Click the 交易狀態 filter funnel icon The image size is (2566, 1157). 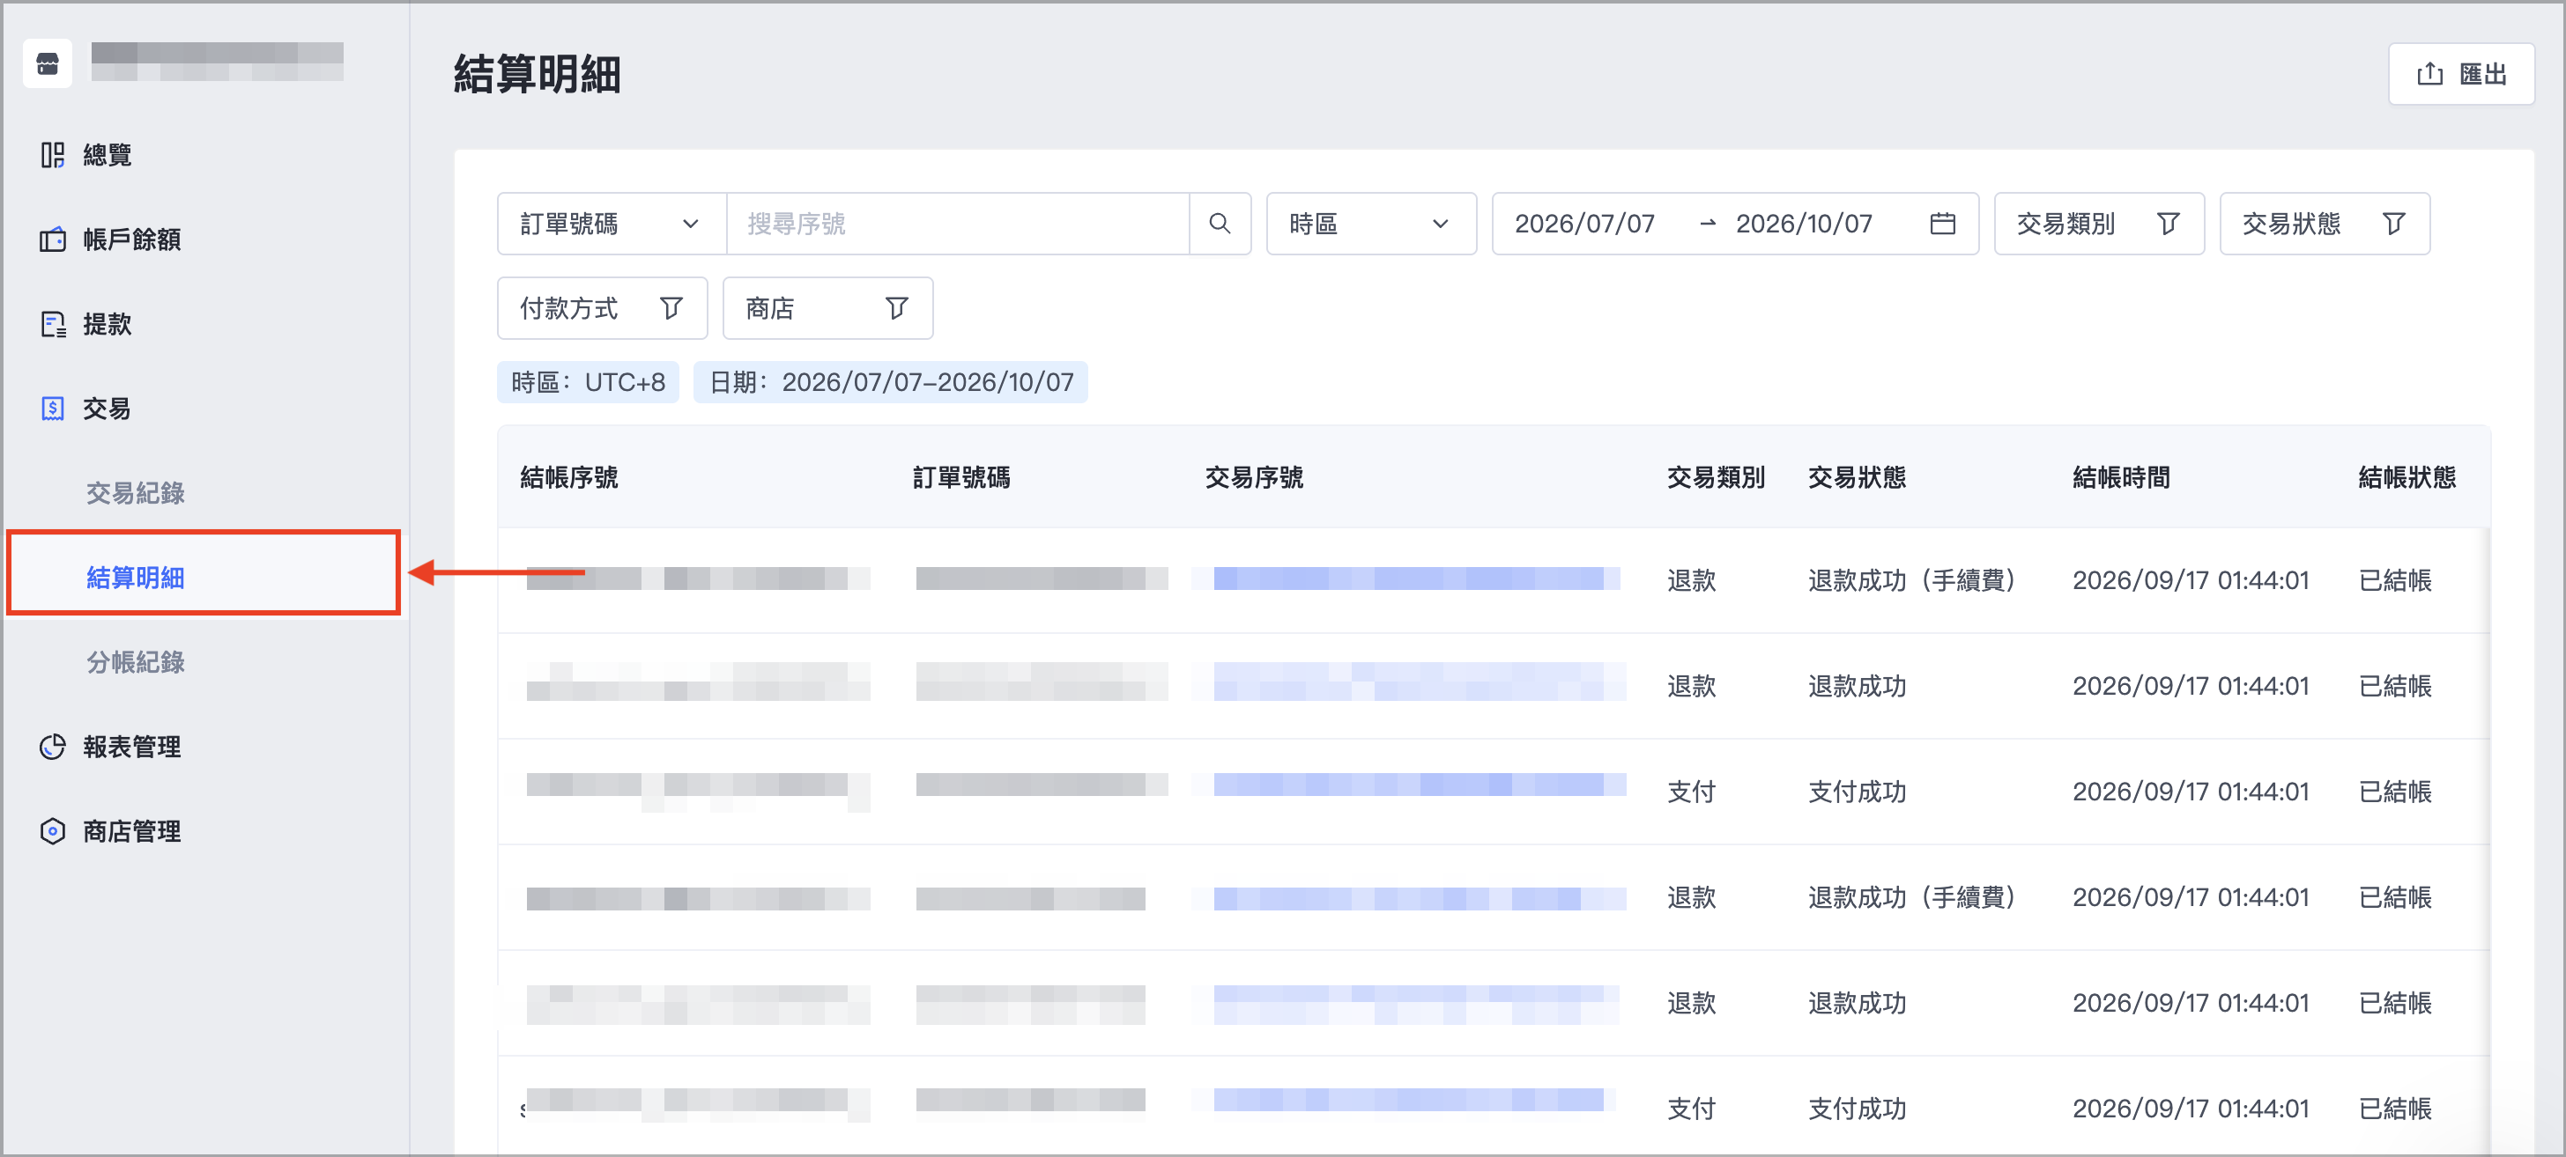click(2393, 224)
